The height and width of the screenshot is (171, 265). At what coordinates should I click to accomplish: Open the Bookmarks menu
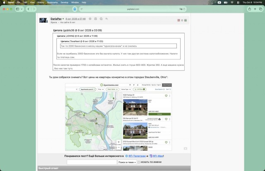(x=53, y=2)
